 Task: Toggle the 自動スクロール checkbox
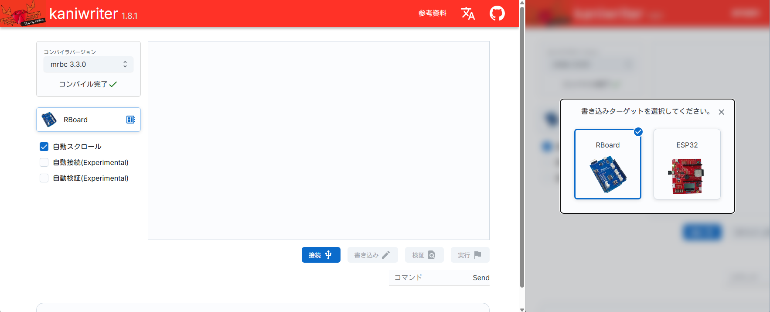pos(44,147)
